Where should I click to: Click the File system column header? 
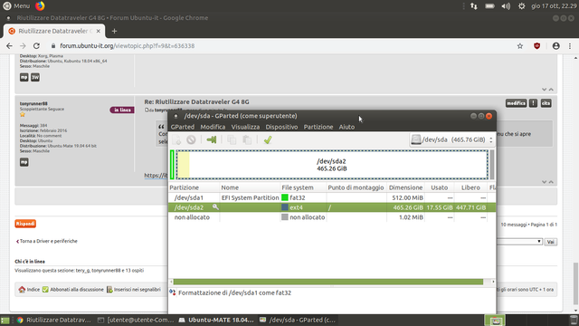coord(303,187)
